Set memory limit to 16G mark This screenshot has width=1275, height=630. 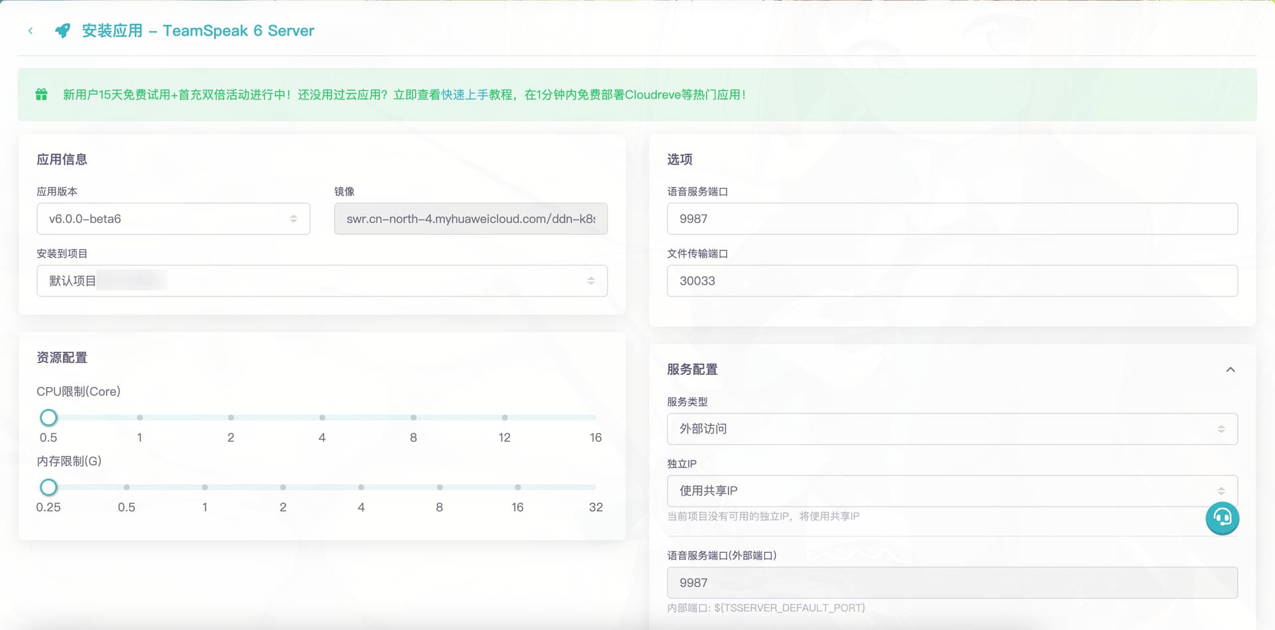(x=517, y=487)
